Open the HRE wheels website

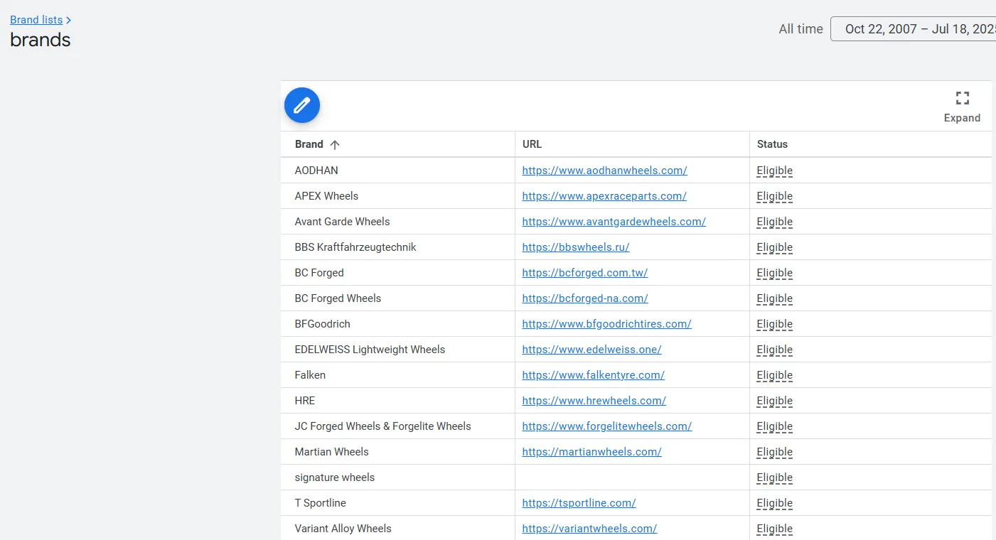[594, 400]
